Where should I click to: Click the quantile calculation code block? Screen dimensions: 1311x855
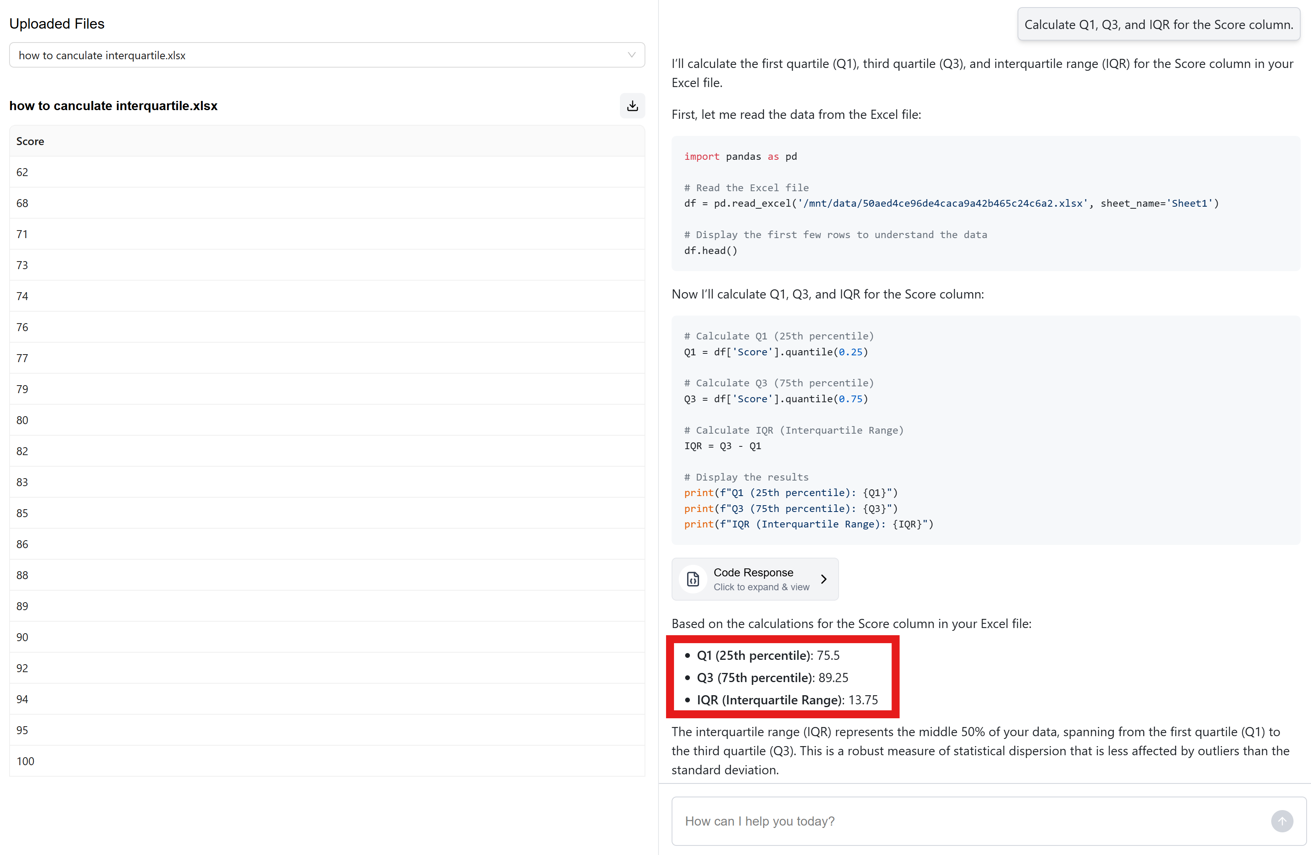[985, 430]
